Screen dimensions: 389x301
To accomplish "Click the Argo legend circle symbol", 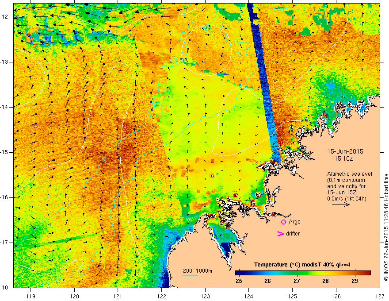I will (x=283, y=222).
